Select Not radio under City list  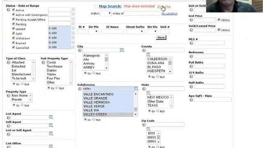[x=94, y=73]
